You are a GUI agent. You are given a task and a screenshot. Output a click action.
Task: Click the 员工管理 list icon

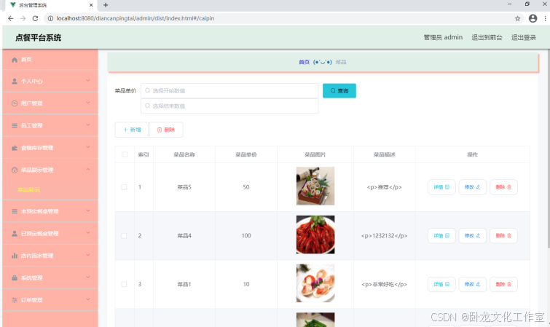pyautogui.click(x=15, y=125)
